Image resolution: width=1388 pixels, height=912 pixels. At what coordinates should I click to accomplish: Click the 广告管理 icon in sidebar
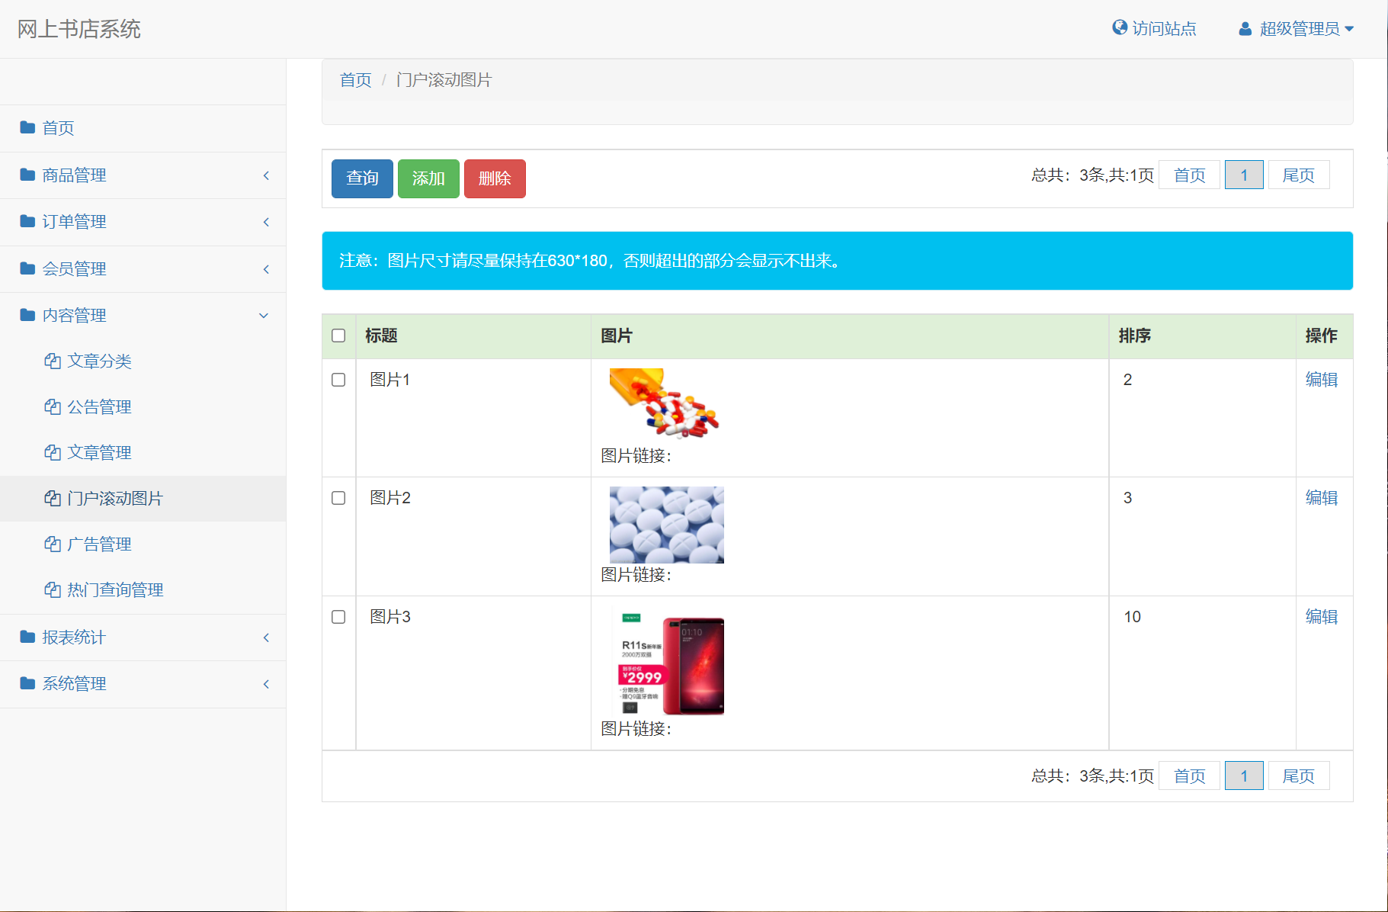(x=52, y=544)
